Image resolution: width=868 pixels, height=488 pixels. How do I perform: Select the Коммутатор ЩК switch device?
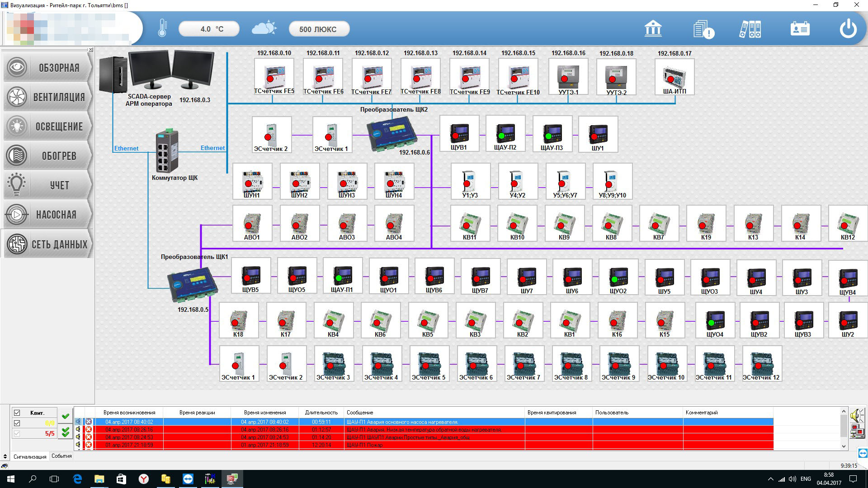point(167,151)
